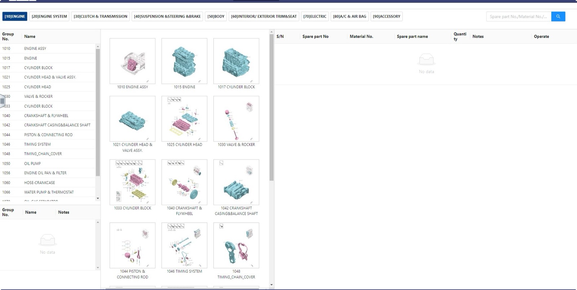This screenshot has height=290, width=577.
Task: Click the Spare part name column header
Action: (412, 36)
